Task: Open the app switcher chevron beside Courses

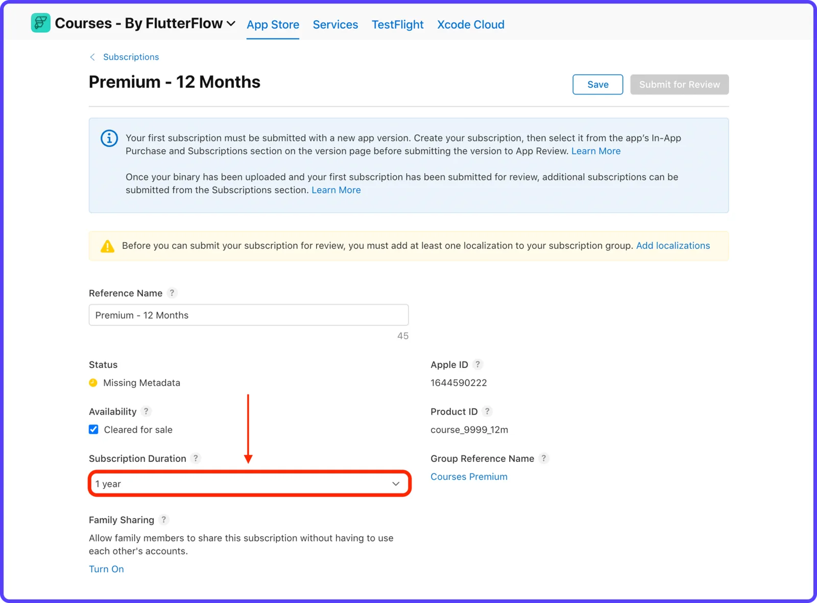Action: pos(231,24)
